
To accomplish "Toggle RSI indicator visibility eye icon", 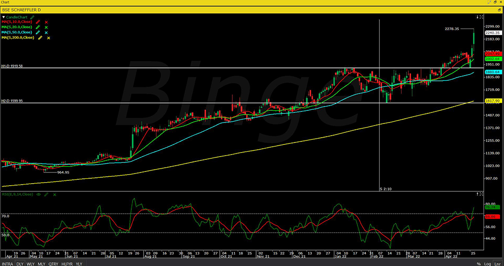I will coord(39,194).
